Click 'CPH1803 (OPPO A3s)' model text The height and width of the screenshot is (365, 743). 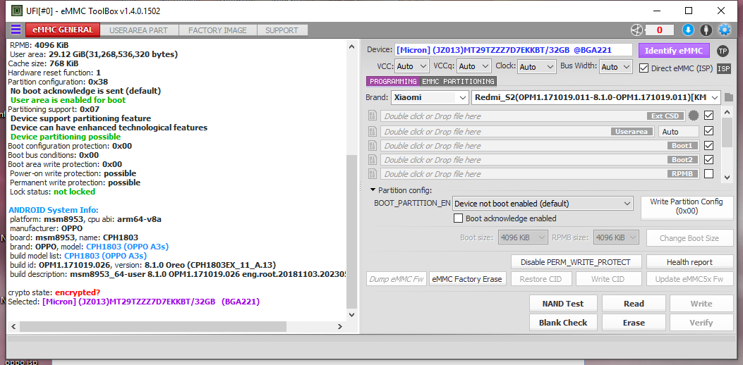(x=128, y=247)
